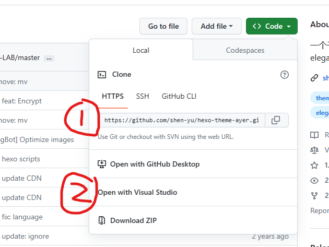The image size is (329, 247).
Task: Click the GitHub Desktop download icon
Action: tap(102, 164)
